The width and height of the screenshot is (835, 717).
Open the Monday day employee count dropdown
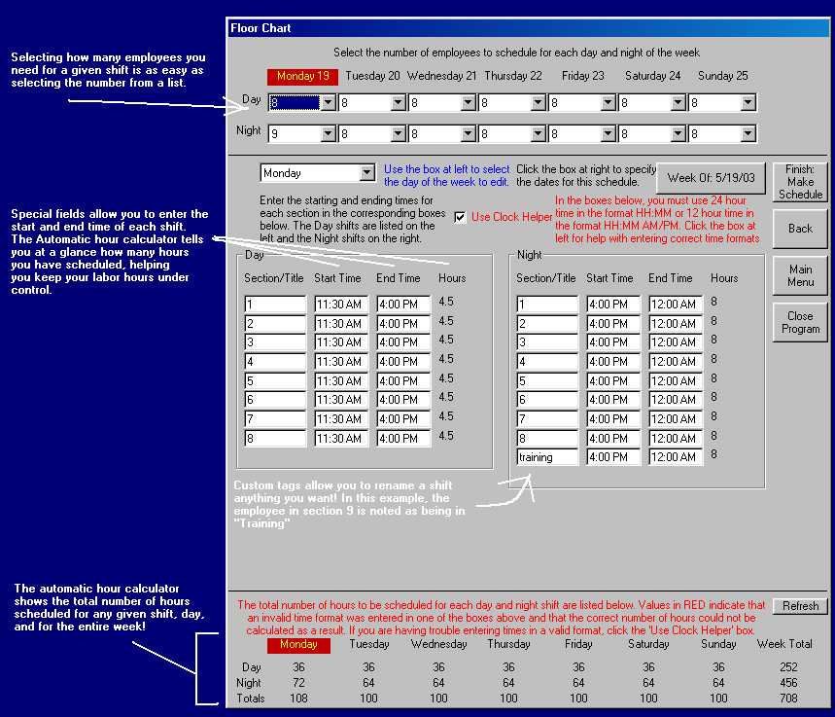pos(328,102)
